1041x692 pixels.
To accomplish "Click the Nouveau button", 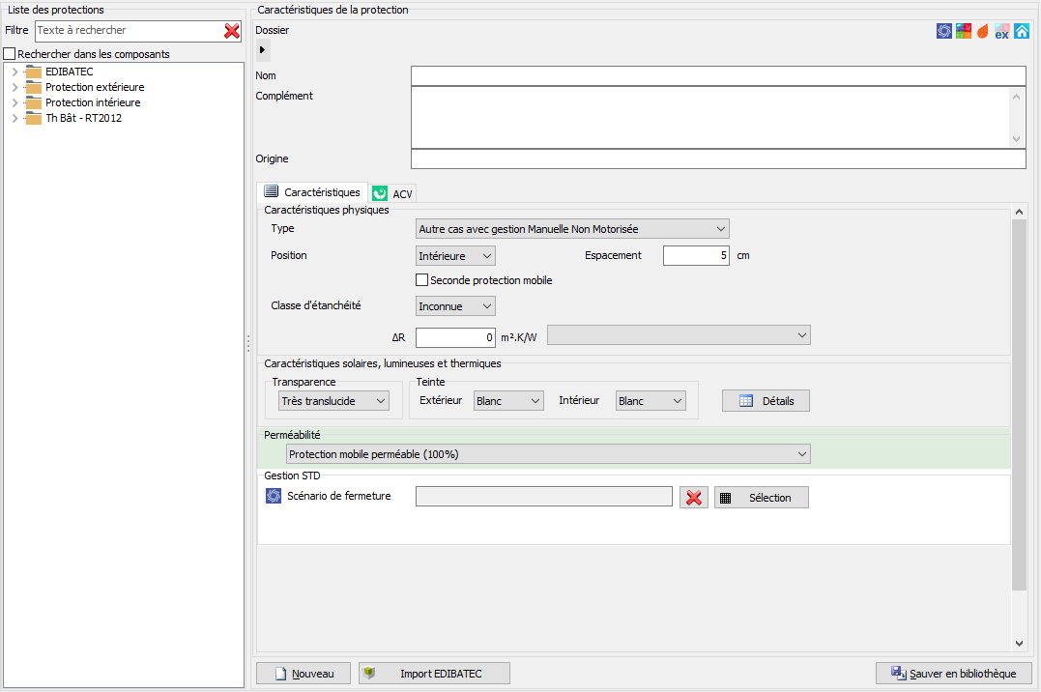I will click(304, 674).
